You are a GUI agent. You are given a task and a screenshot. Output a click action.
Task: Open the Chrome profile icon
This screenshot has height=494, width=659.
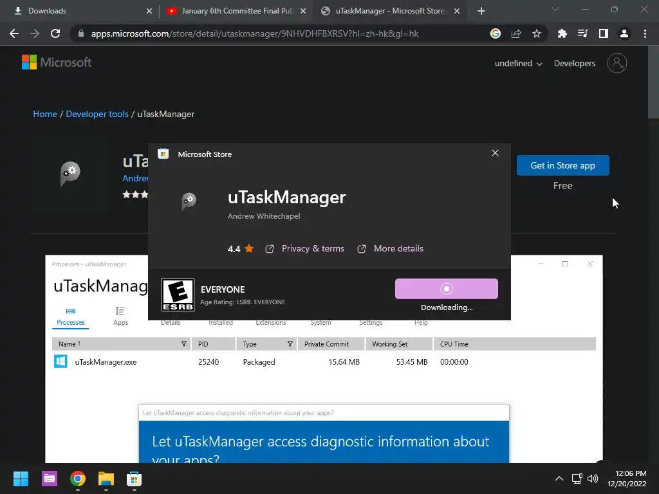point(624,33)
